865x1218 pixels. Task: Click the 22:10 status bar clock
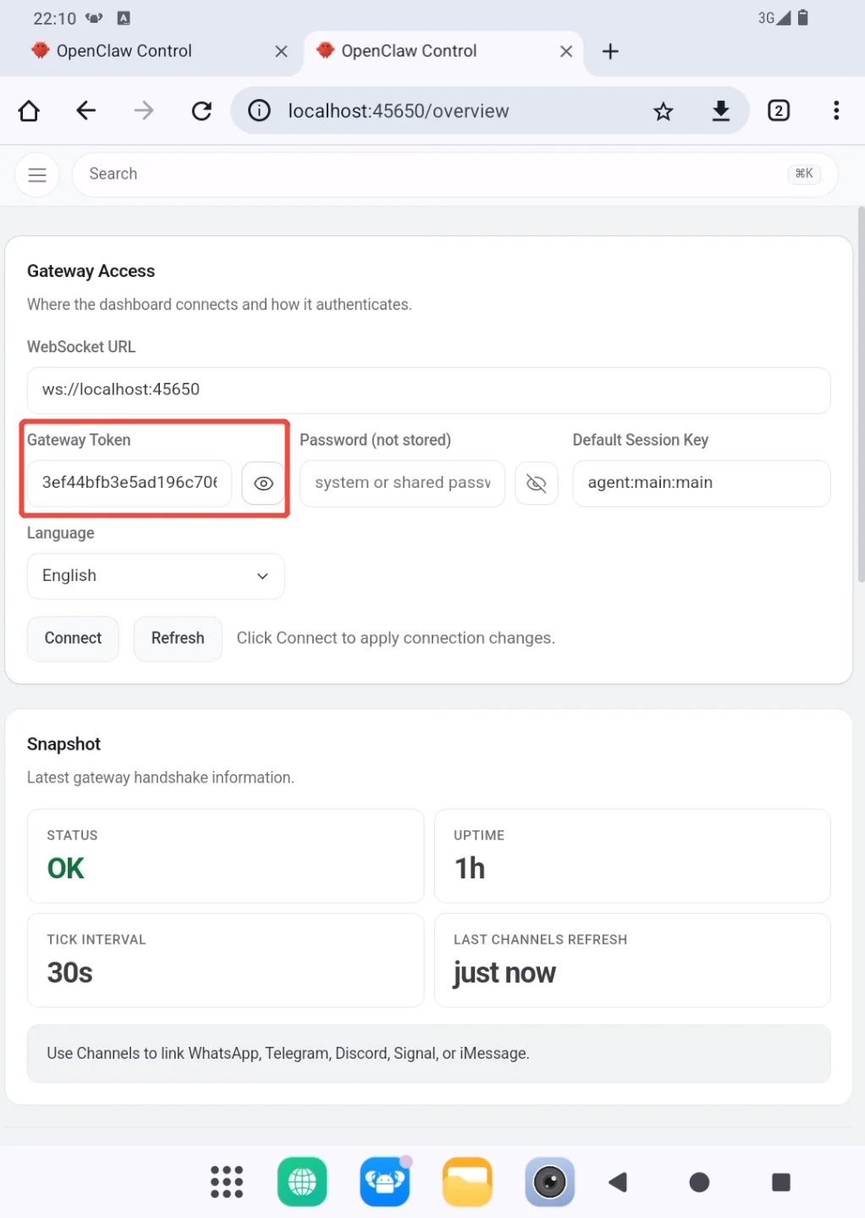(54, 19)
